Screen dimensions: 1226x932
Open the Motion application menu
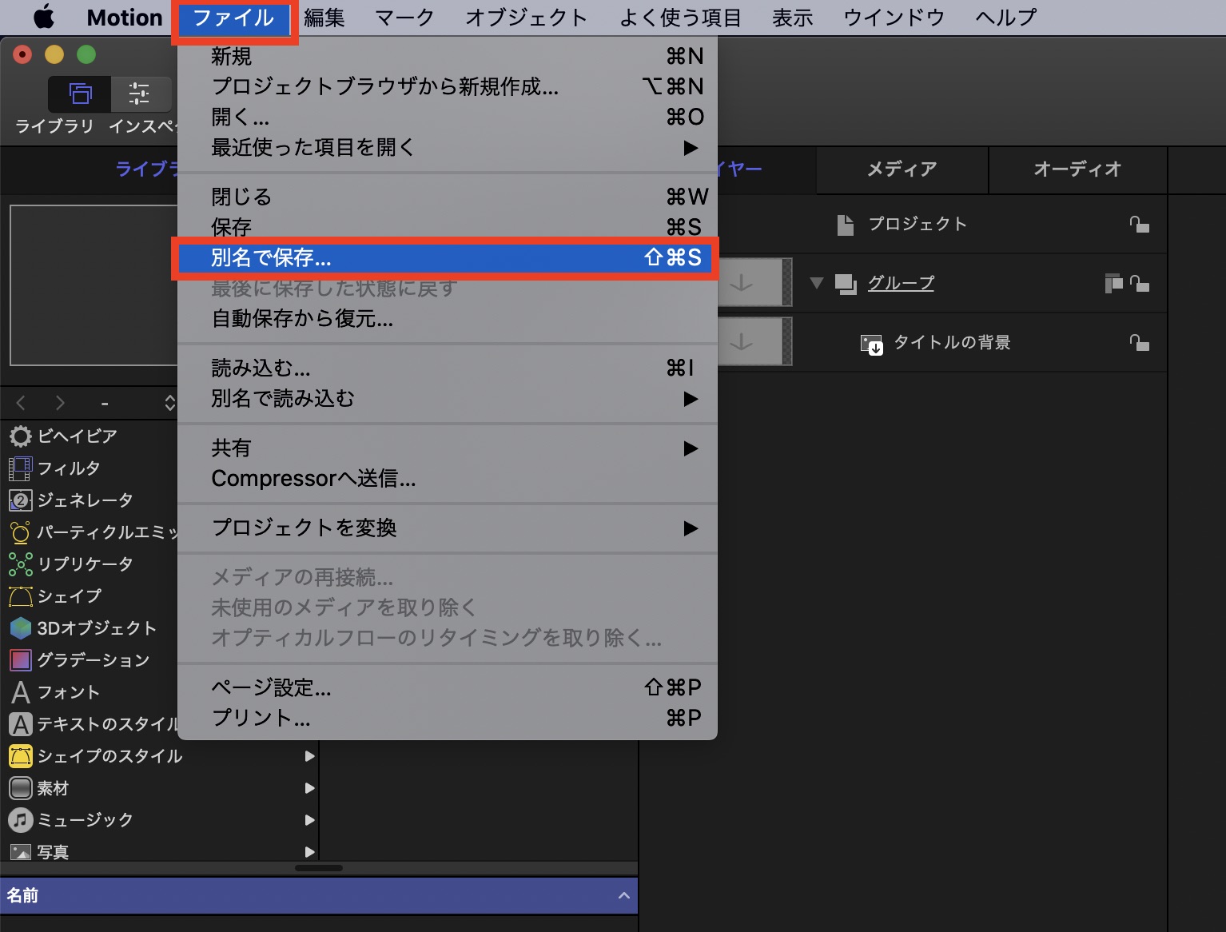click(x=125, y=18)
